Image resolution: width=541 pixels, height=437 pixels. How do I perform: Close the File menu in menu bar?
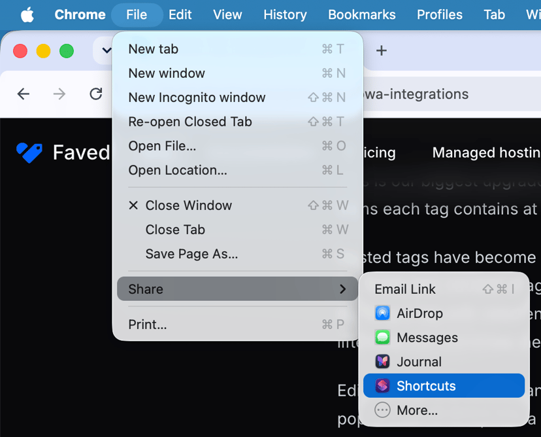click(137, 15)
